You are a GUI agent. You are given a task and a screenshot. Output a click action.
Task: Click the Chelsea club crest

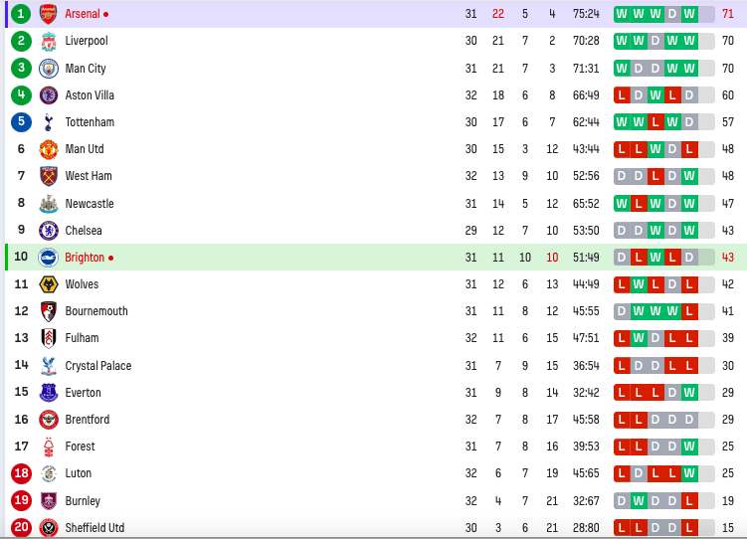[48, 231]
